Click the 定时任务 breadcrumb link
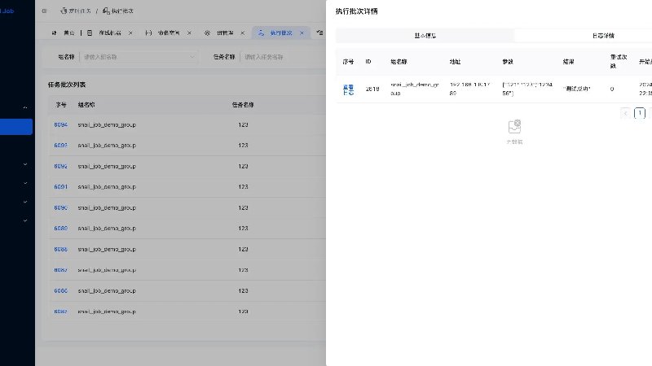This screenshot has height=366, width=652. 79,11
